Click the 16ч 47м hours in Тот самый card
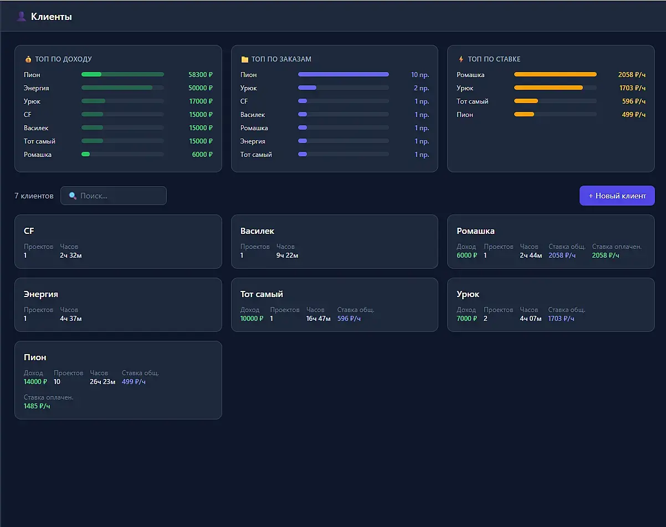This screenshot has height=527, width=666. (319, 319)
